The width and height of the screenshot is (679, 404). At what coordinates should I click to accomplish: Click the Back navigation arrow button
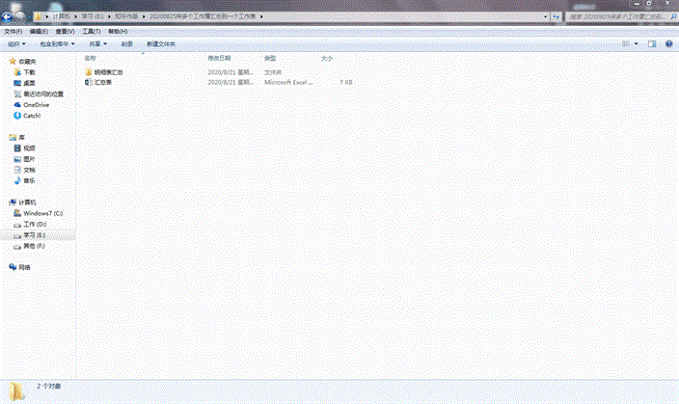[7, 16]
